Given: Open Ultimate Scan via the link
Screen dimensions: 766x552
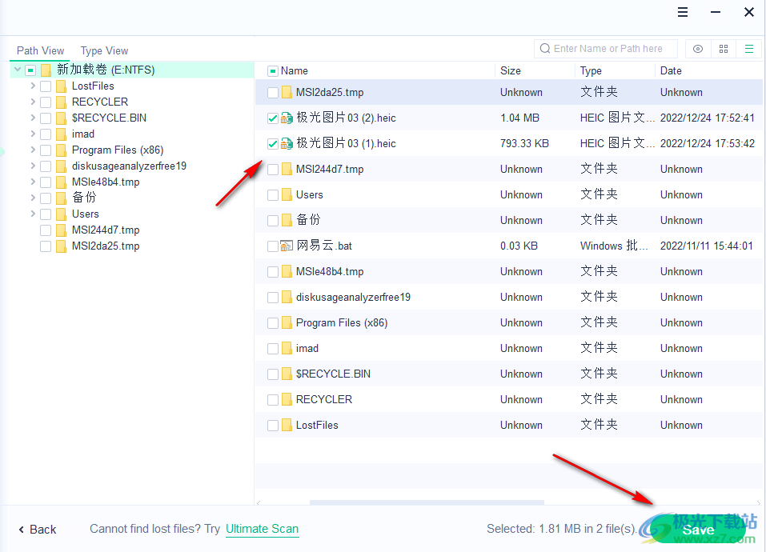Looking at the screenshot, I should click(x=262, y=529).
